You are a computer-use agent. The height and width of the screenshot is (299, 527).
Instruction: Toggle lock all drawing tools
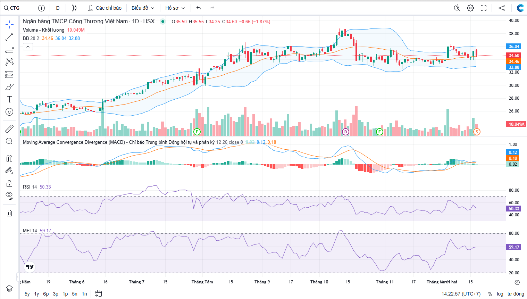point(9,183)
